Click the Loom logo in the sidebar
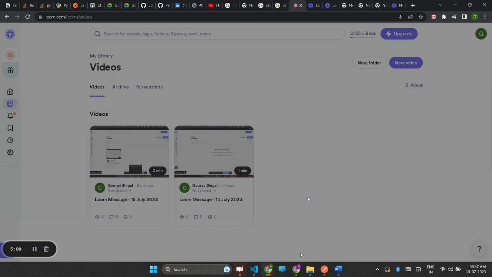This screenshot has width=492, height=277. pyautogui.click(x=10, y=34)
